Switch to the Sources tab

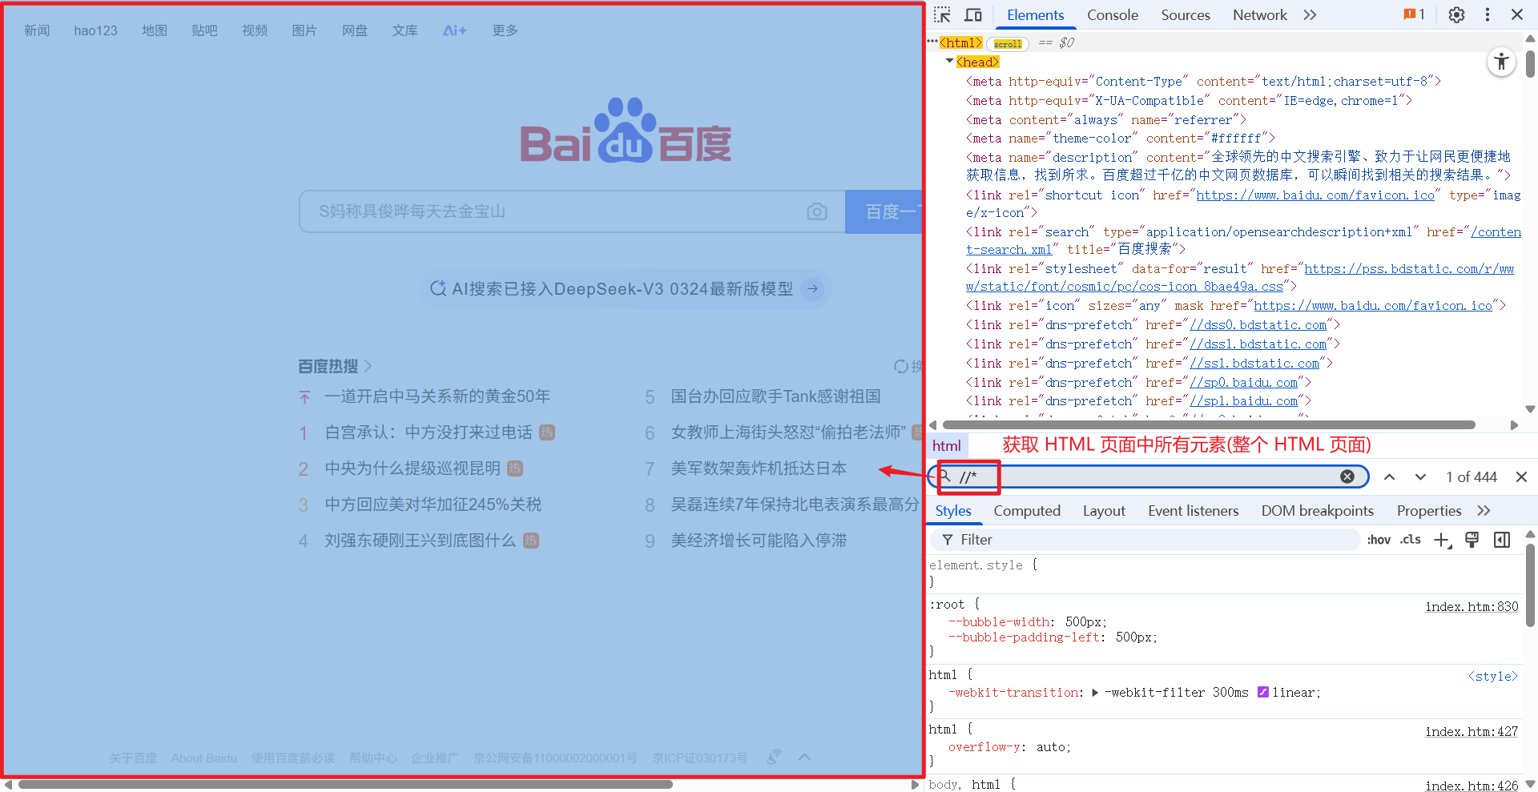pos(1186,14)
